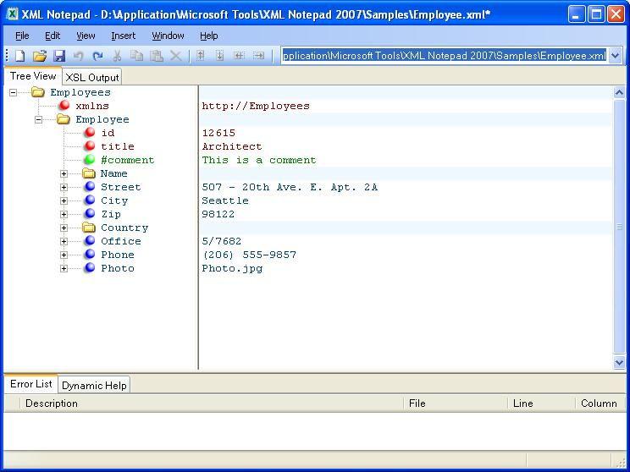Select the Error List tab

point(31,384)
